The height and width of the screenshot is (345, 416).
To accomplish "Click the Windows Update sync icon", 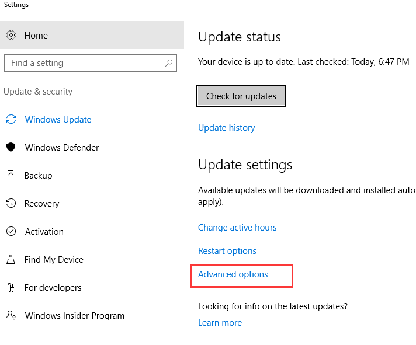I will click(11, 120).
